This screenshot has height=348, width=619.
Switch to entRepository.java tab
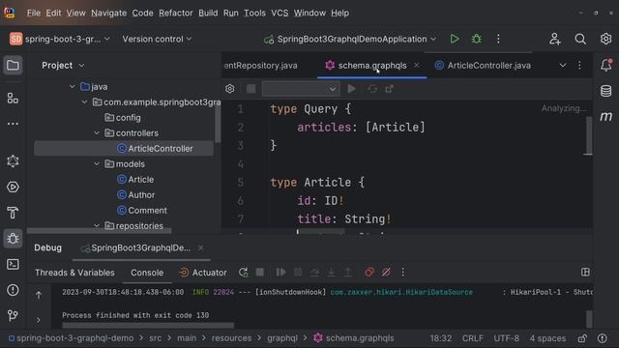(261, 66)
